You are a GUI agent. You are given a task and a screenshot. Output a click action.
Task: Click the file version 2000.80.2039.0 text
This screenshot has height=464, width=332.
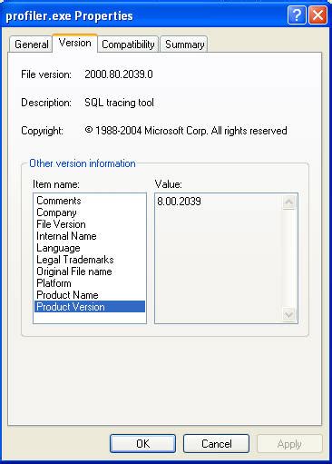[x=119, y=74]
